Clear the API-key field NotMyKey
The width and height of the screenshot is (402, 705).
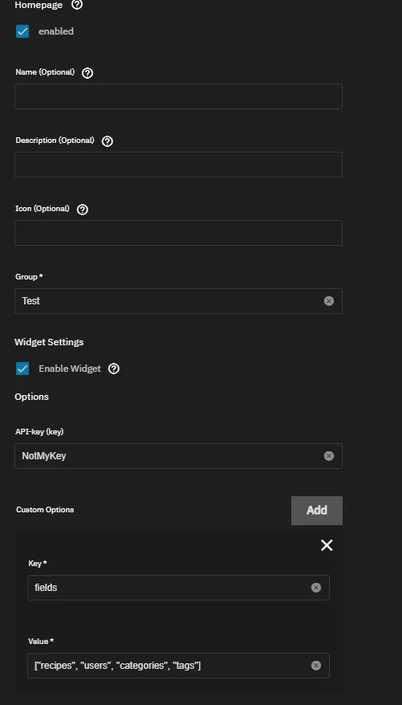(329, 456)
